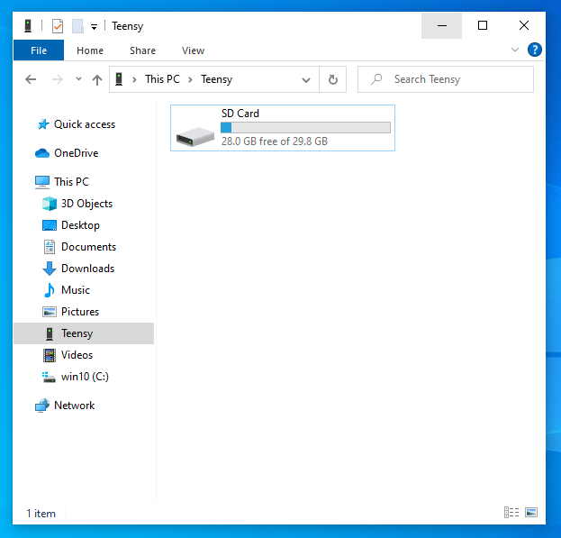Switch to Details view in status bar
This screenshot has height=538, width=561.
[x=511, y=512]
